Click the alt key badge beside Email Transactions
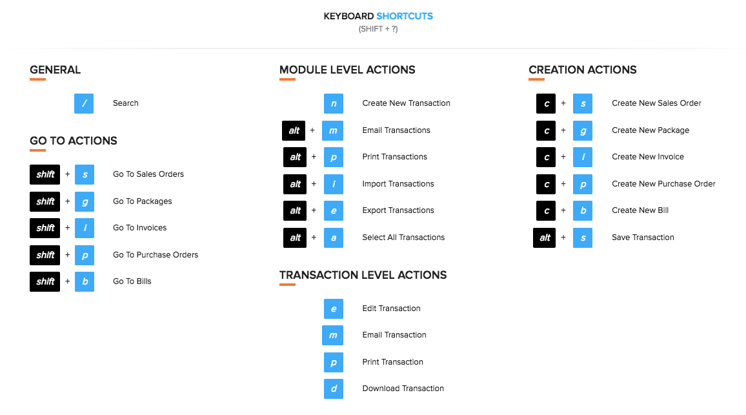Screen dimensions: 746x415 point(294,130)
